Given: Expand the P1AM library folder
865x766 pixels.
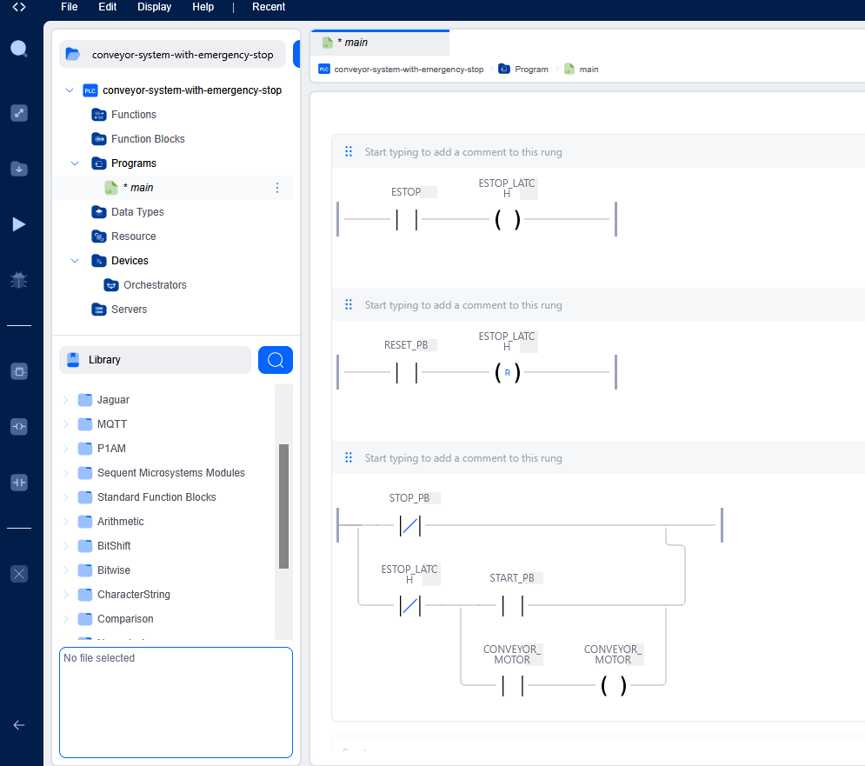Looking at the screenshot, I should 66,448.
